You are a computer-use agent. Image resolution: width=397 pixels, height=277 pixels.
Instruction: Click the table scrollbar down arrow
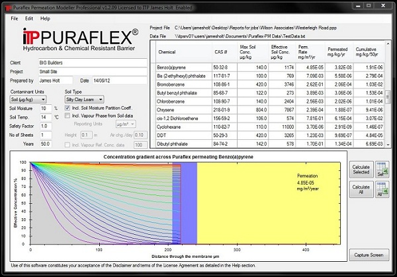point(390,146)
